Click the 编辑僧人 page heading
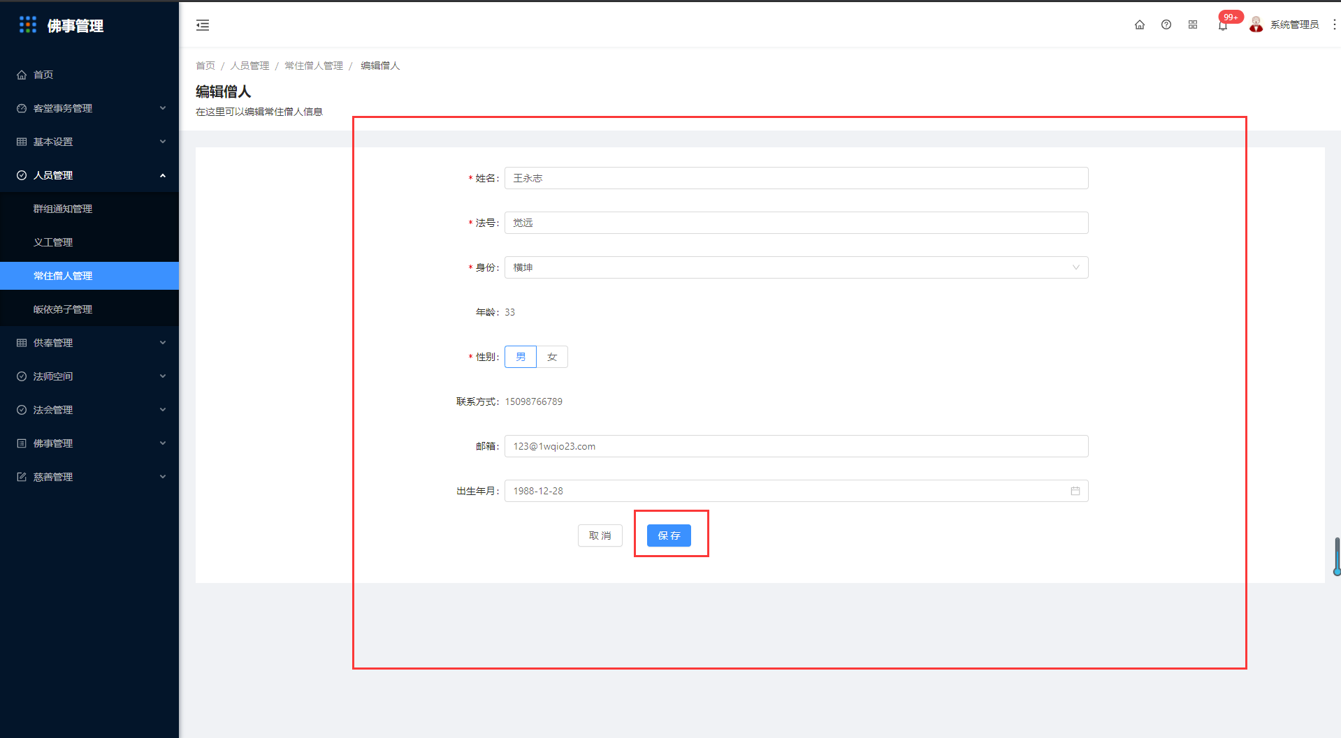 click(223, 91)
